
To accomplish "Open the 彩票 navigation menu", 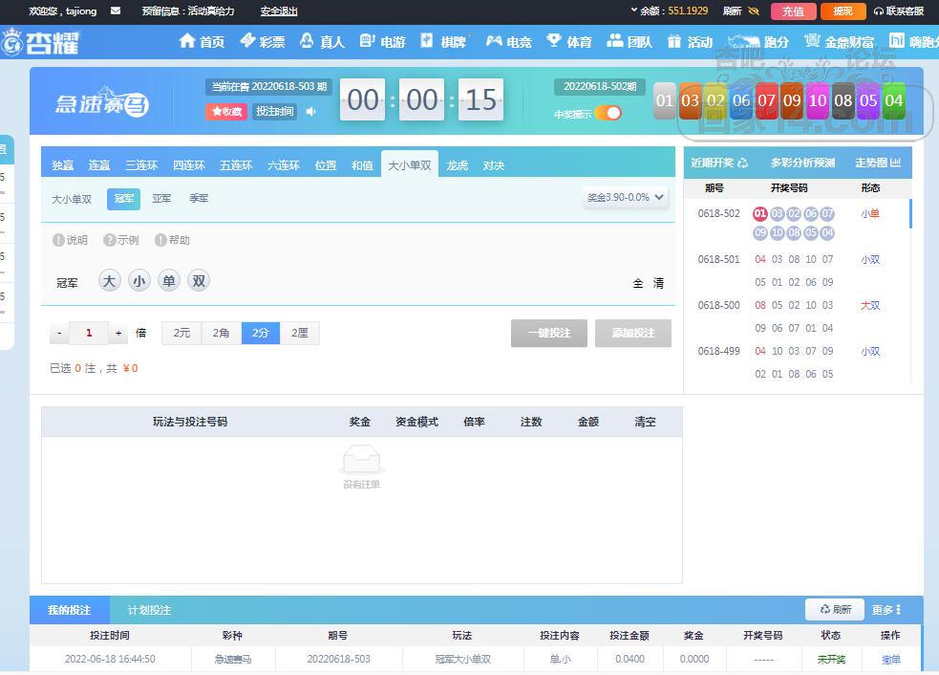I will [262, 41].
